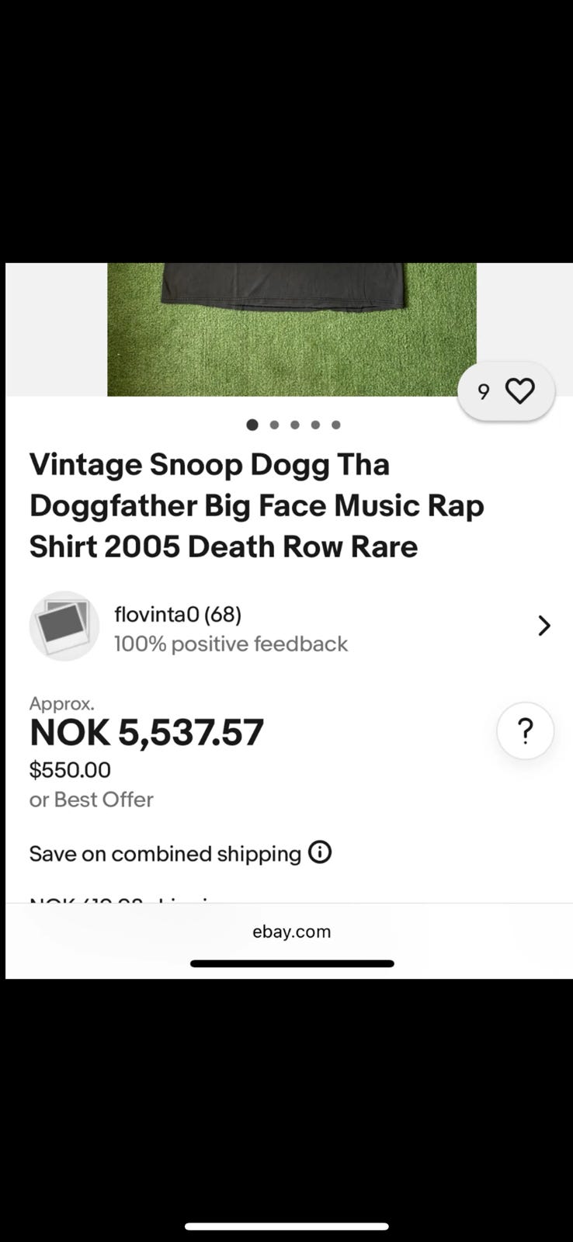Image resolution: width=573 pixels, height=1242 pixels.
Task: Tap the or Best Offer text
Action: click(92, 800)
